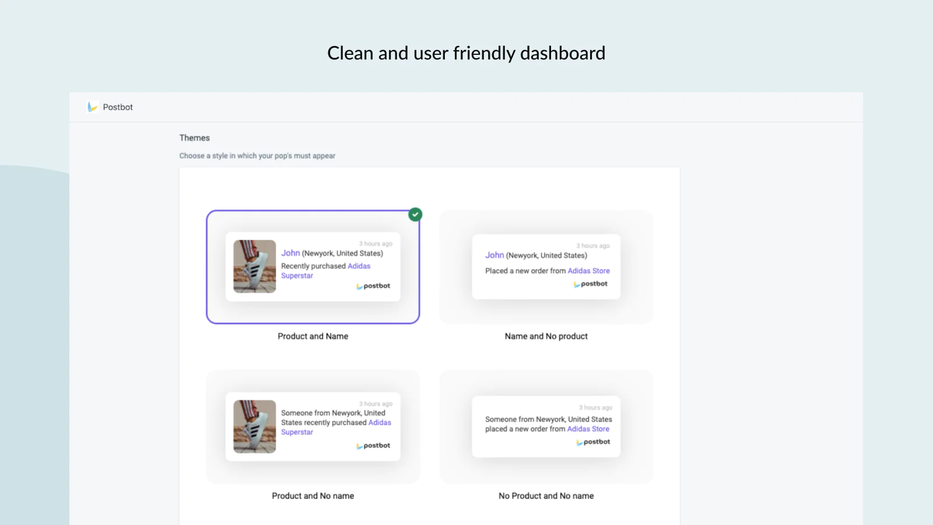Viewport: 933px width, 525px height.
Task: Select the Product and No name theme card
Action: (313, 426)
